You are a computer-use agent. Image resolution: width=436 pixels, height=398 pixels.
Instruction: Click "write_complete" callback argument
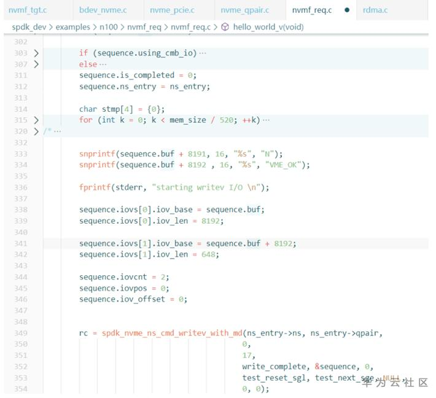[x=274, y=367]
